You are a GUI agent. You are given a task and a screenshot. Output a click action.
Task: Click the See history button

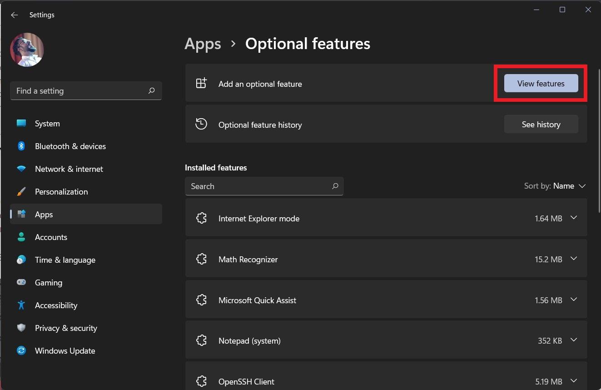(541, 125)
